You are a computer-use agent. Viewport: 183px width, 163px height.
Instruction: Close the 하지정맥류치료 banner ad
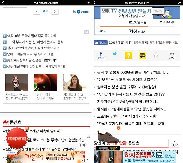(x=174, y=160)
